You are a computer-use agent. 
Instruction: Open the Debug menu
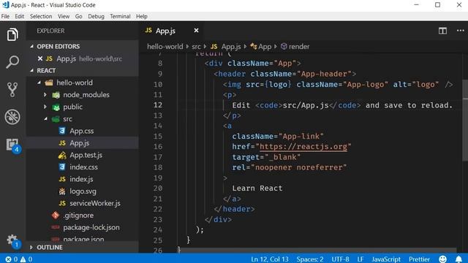pyautogui.click(x=96, y=16)
